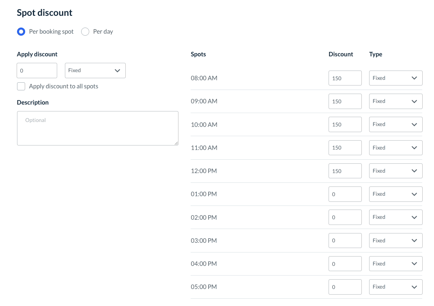This screenshot has width=434, height=306.
Task: Open the 03:00 PM type dropdown
Action: click(395, 241)
